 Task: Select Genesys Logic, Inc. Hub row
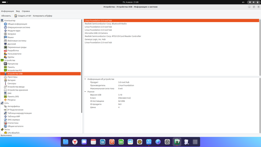171,39
